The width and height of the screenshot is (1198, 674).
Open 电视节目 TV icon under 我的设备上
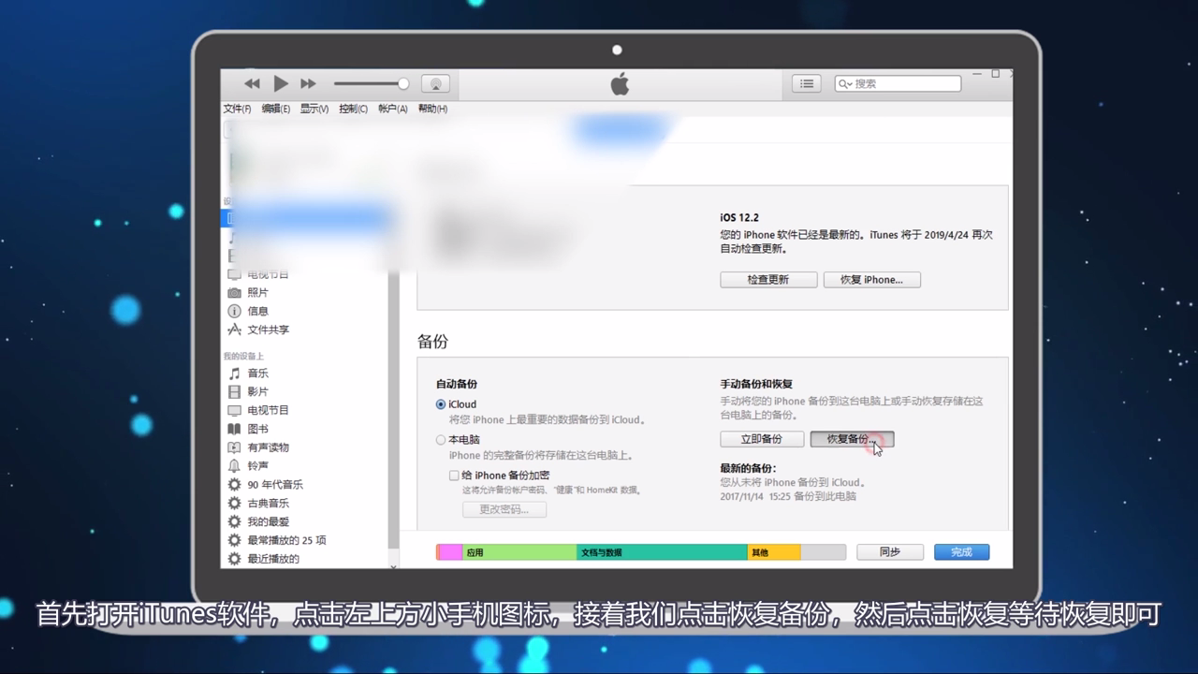point(235,410)
